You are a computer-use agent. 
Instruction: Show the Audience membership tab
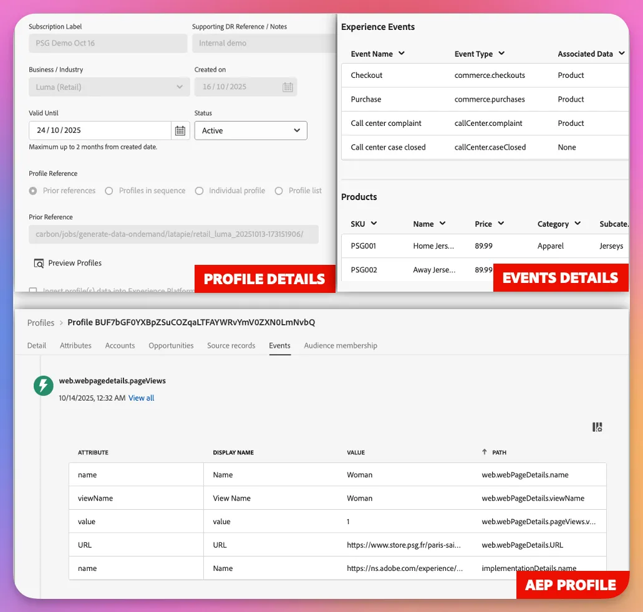coord(341,345)
